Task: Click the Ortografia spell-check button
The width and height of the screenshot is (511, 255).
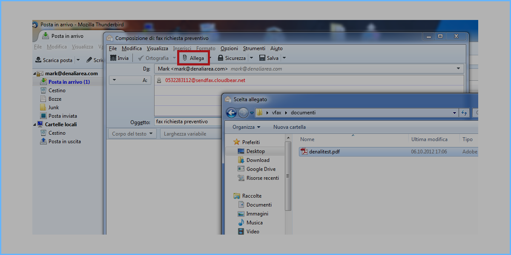Action: click(x=153, y=58)
